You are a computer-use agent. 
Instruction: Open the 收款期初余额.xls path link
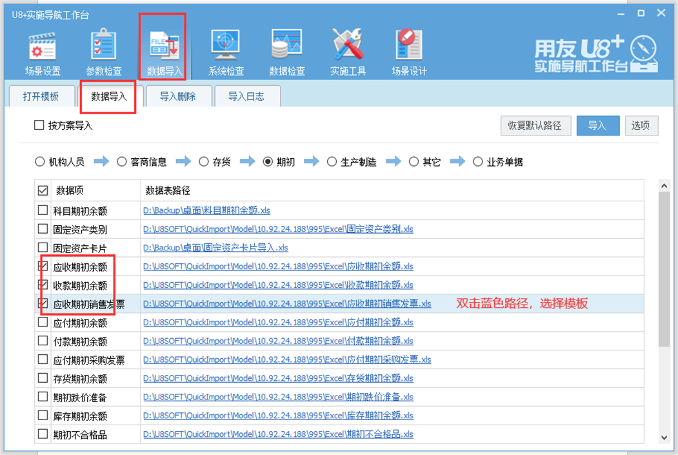coord(278,285)
